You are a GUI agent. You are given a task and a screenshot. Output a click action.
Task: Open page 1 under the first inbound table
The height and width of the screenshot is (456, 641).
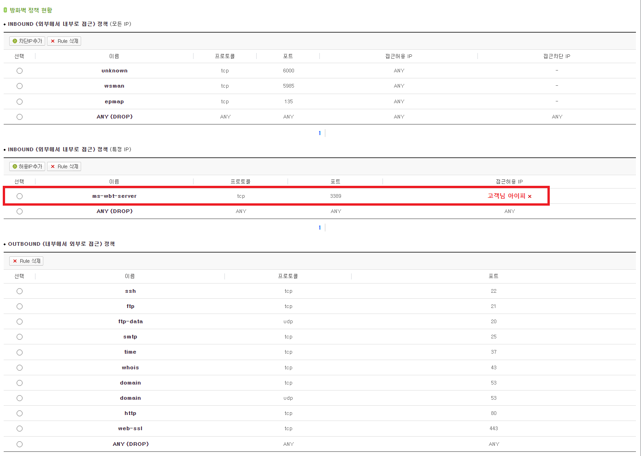[x=319, y=133]
